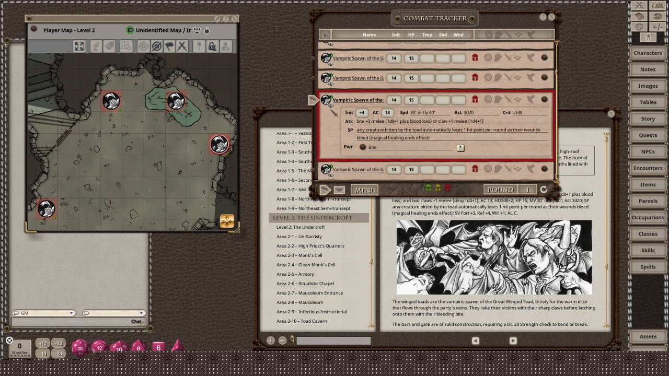Open Area 2-5 – Armory entry
Screen dimensions: 669x376
(295, 274)
